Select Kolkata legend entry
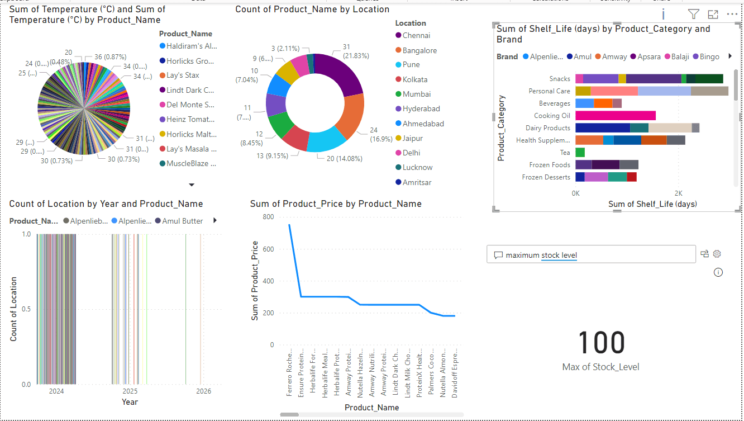744x421 pixels. point(411,79)
